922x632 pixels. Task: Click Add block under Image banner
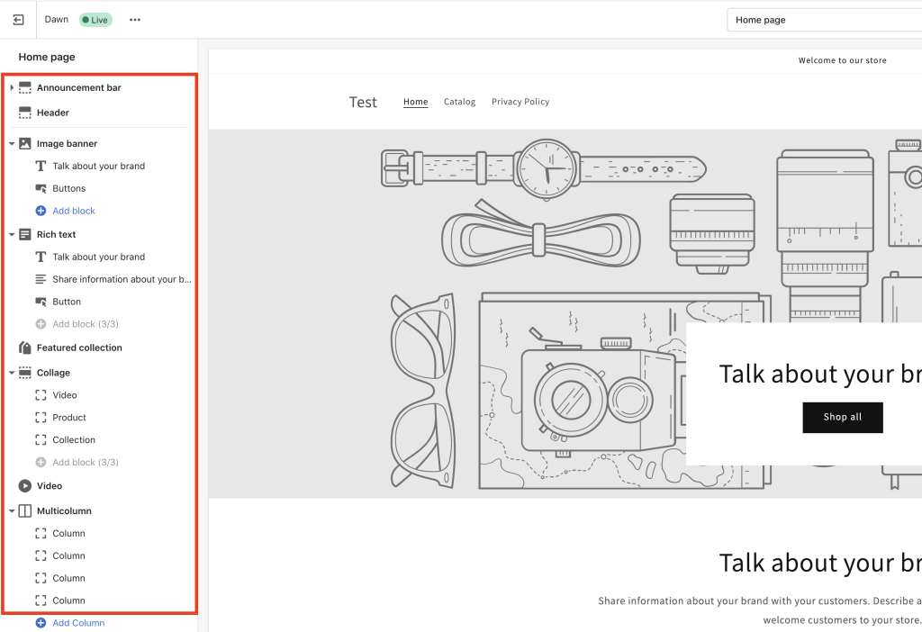pyautogui.click(x=74, y=210)
